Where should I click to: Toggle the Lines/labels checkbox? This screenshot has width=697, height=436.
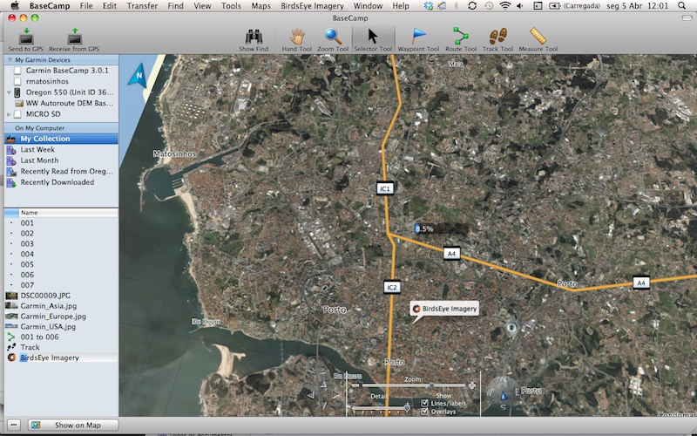425,403
